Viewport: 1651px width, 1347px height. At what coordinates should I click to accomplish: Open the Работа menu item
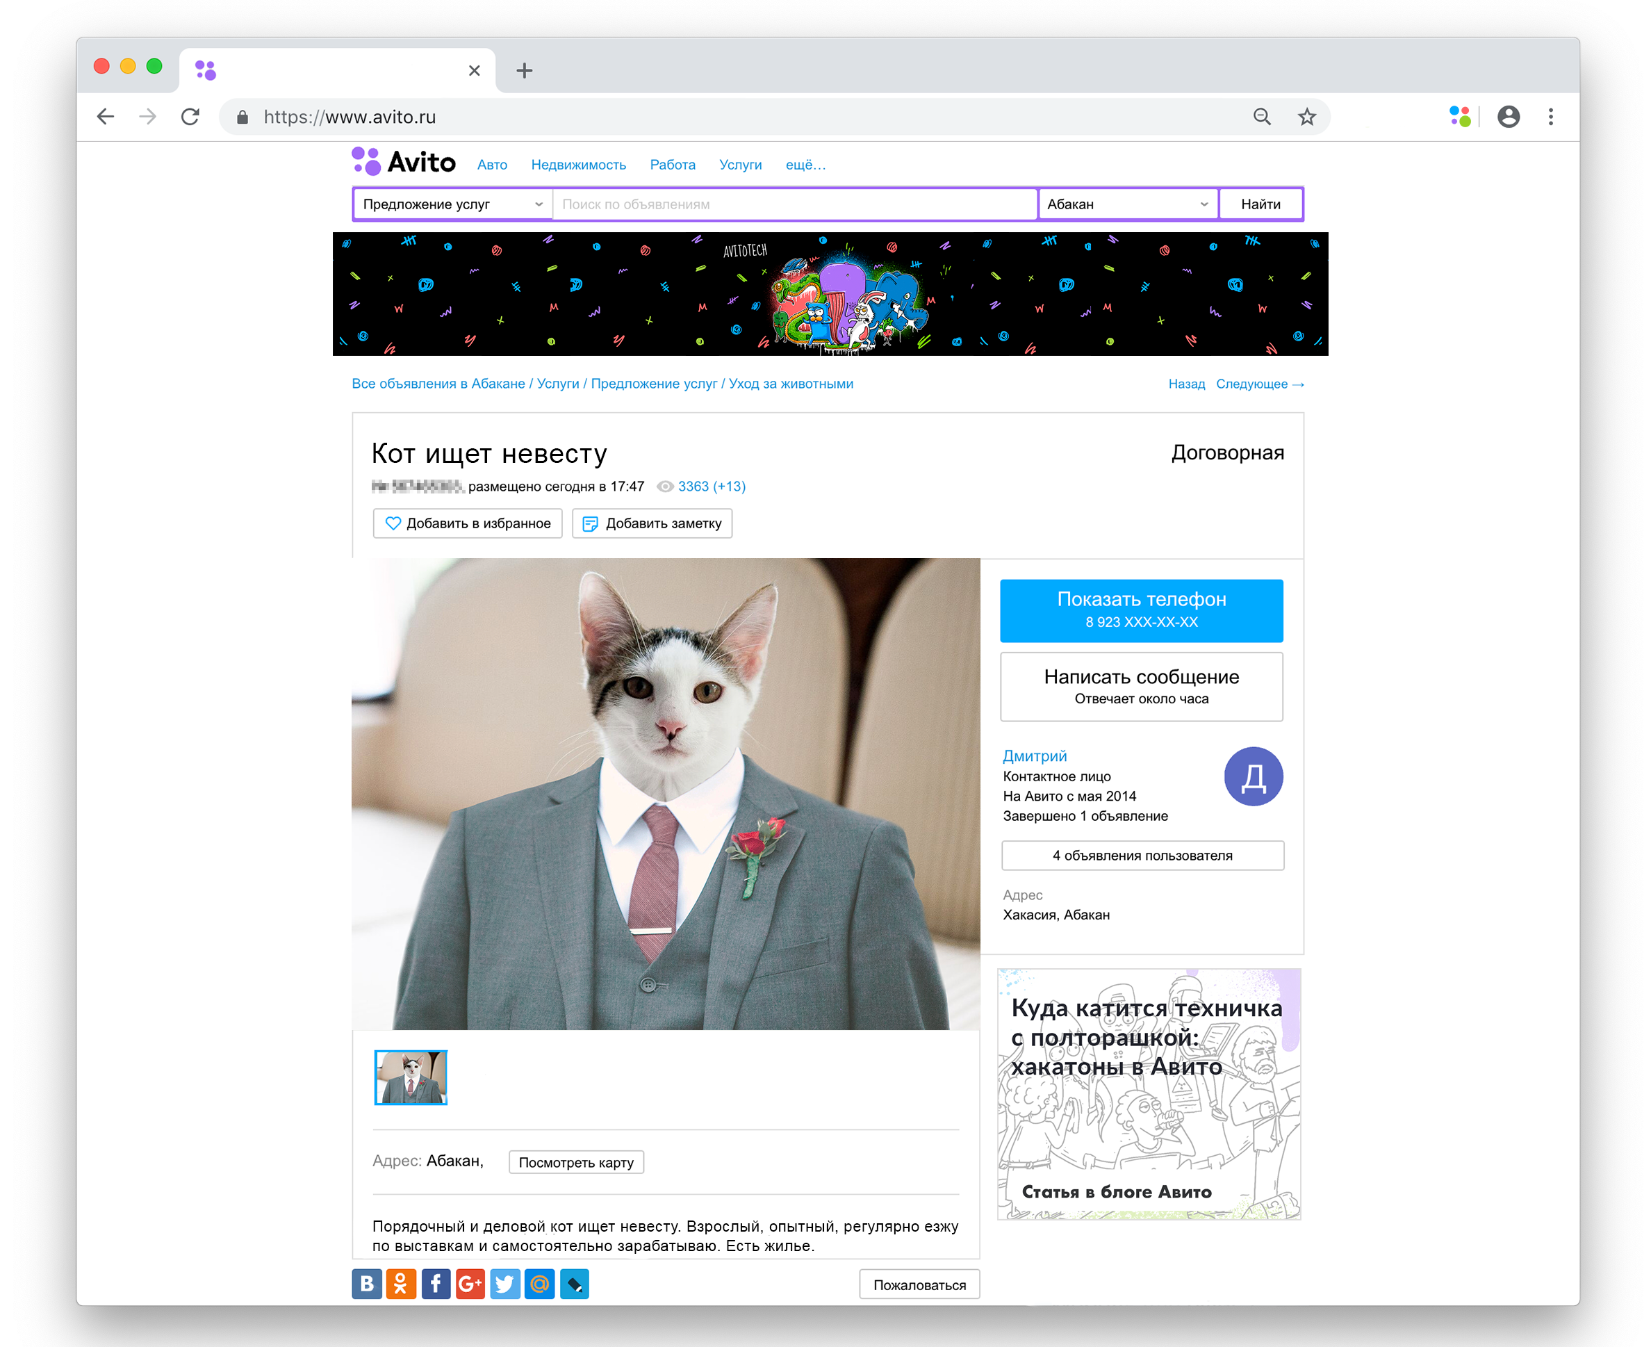tap(672, 165)
